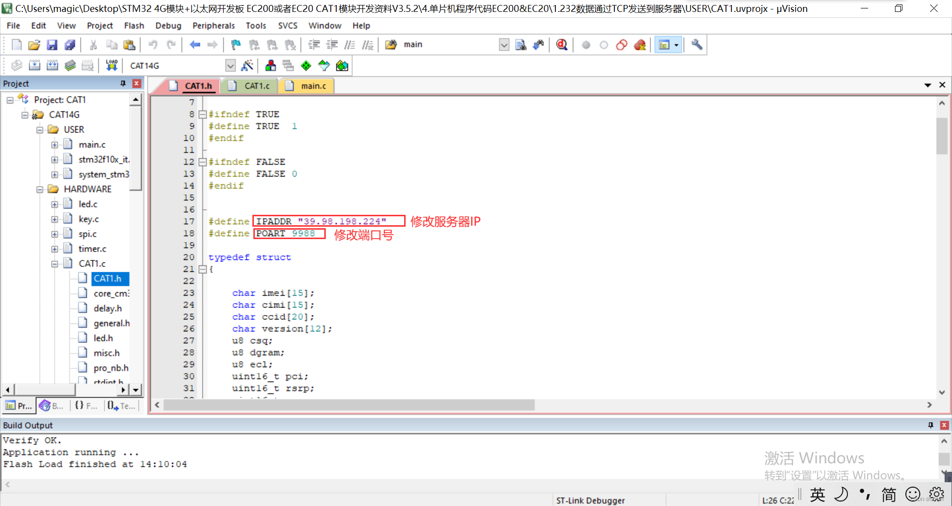Viewport: 952px width, 506px height.
Task: Cut selection using scissors icon
Action: pos(93,45)
